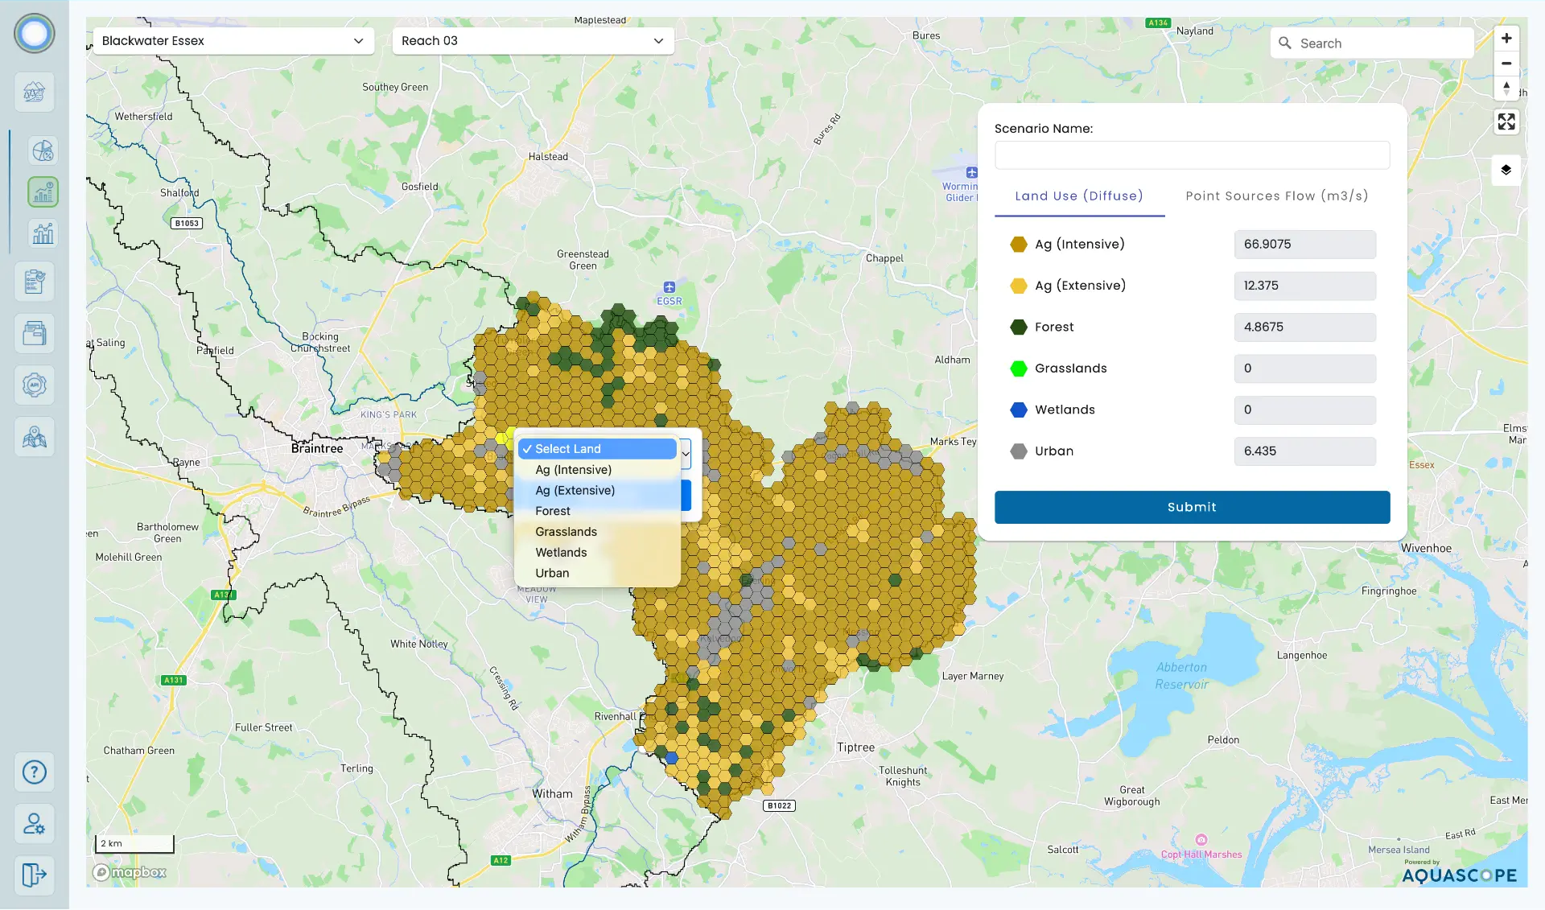
Task: Choose Grasslands from the land list
Action: coord(597,532)
